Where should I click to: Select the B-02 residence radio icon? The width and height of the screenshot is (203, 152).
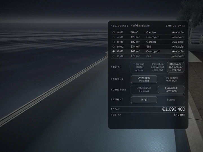coord(114,47)
